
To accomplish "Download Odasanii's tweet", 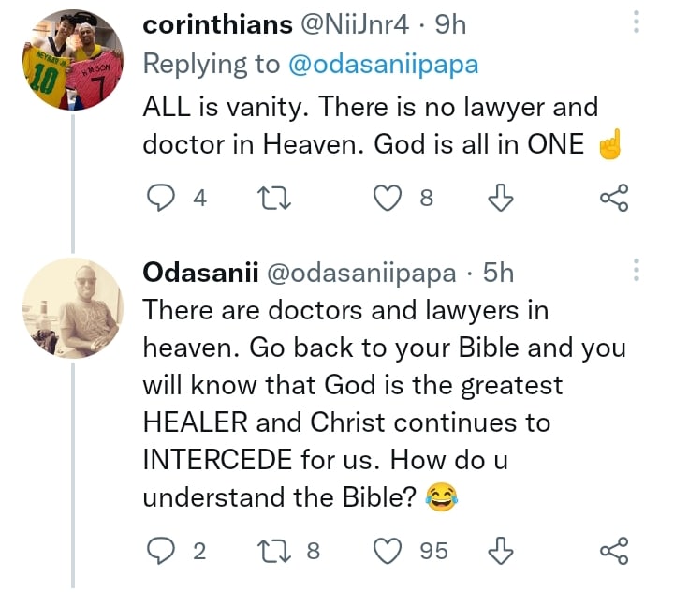I will [x=502, y=551].
